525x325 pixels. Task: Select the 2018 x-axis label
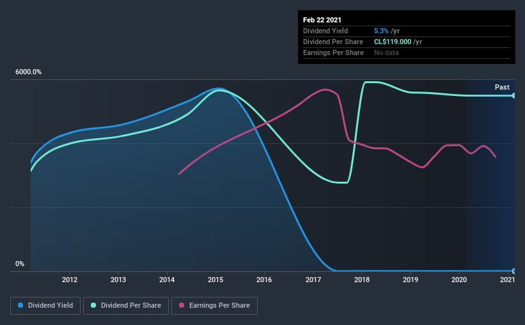coord(362,280)
